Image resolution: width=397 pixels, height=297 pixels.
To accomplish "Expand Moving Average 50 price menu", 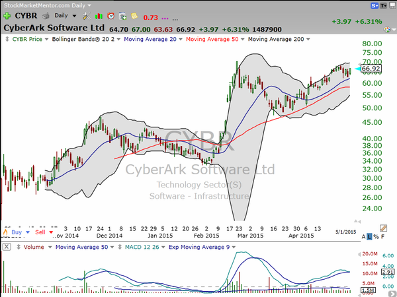I will [x=243, y=40].
